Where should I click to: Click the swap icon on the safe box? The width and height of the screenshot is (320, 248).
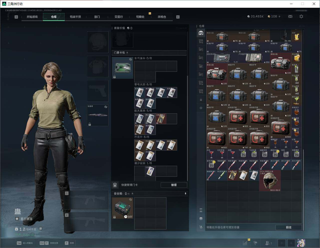pyautogui.click(x=131, y=199)
